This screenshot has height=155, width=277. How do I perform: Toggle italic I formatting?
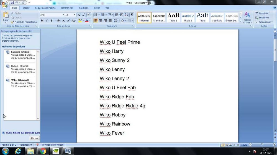tap(47, 21)
